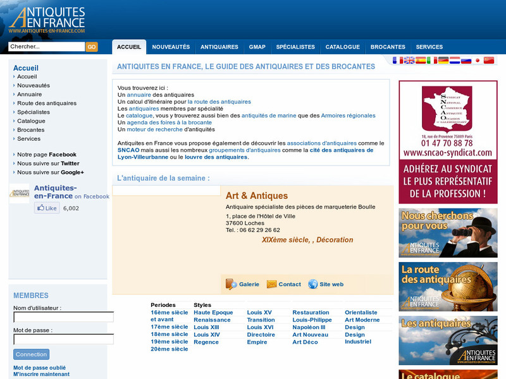
Task: Select the 20ème siècle period
Action: coord(169,349)
